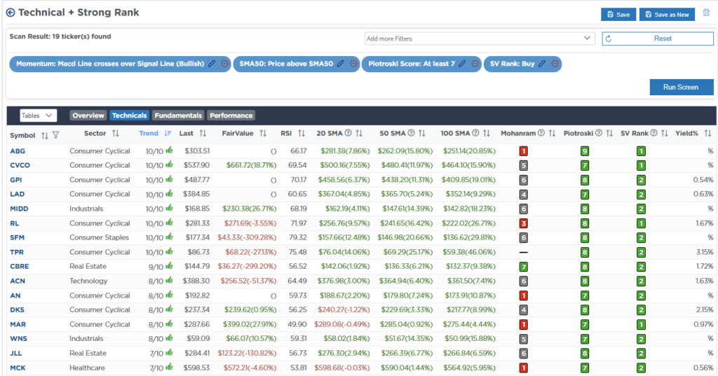Image resolution: width=718 pixels, height=376 pixels.
Task: Go back using the circled arrow icon
Action: pyautogui.click(x=10, y=13)
